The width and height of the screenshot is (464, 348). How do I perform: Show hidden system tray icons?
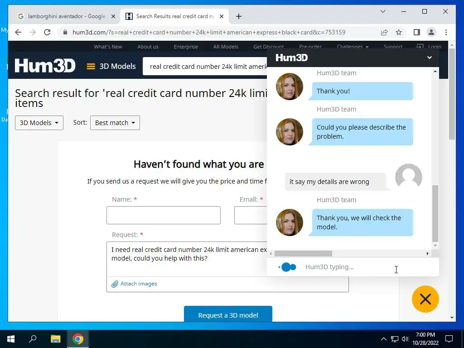pos(383,339)
